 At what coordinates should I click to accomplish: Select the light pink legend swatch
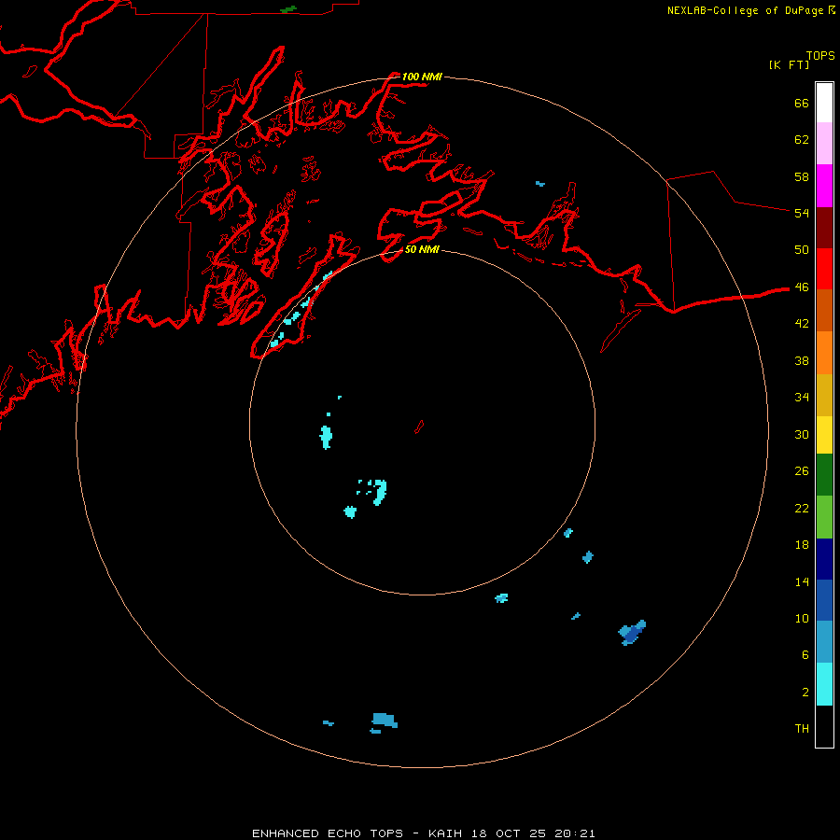pyautogui.click(x=824, y=143)
